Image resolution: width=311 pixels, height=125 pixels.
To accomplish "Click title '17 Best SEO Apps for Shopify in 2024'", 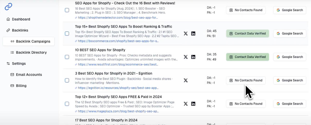I will (106, 120).
